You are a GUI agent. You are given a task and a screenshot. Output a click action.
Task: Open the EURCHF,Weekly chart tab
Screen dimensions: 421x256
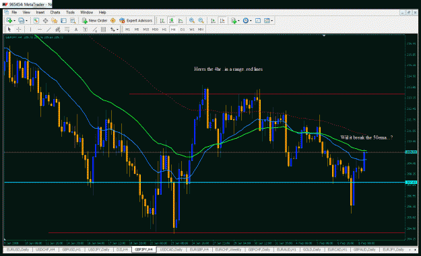228,249
